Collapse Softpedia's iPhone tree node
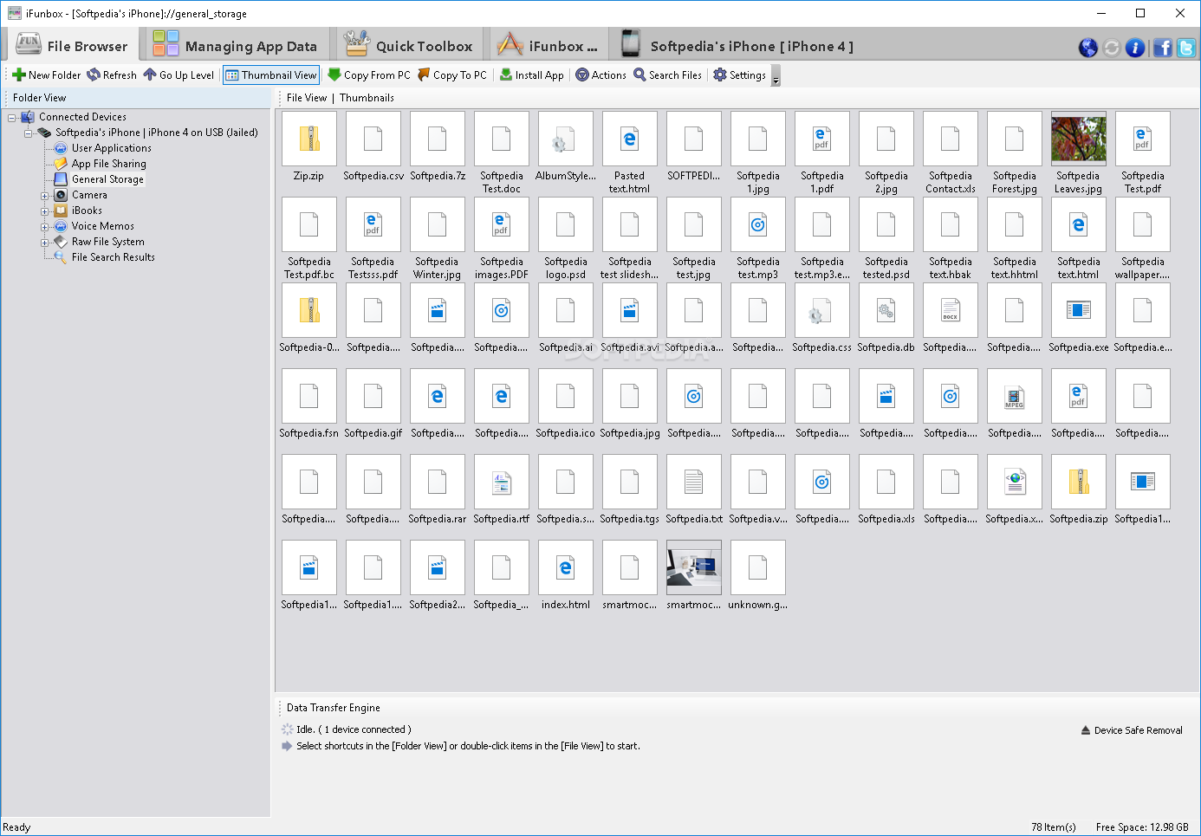The width and height of the screenshot is (1201, 836). (29, 133)
